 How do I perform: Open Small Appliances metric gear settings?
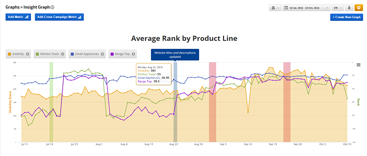point(102,54)
